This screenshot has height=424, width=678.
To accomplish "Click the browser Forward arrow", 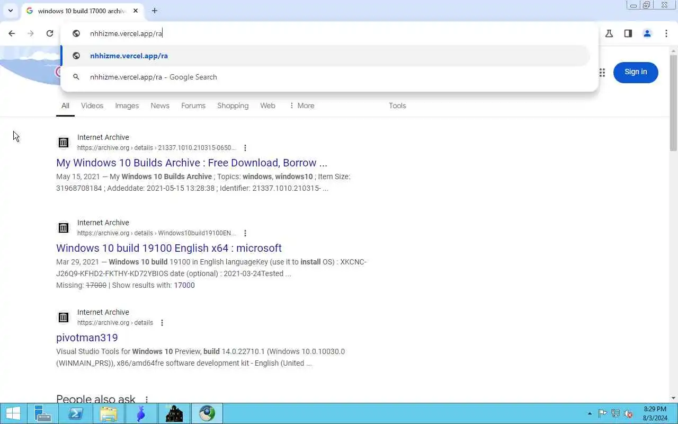I will 31,33.
